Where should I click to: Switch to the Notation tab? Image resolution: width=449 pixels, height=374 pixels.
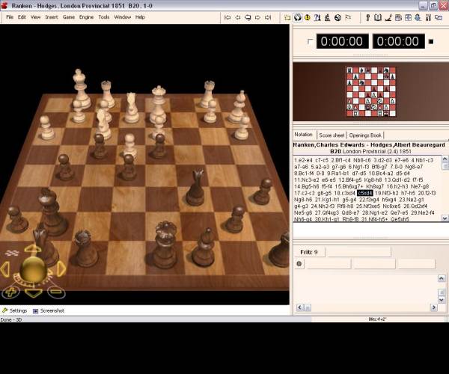point(304,135)
